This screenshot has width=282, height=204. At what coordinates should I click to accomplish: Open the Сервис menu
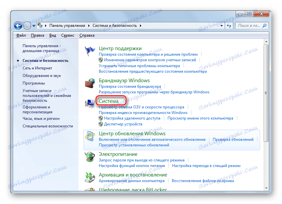(x=68, y=35)
